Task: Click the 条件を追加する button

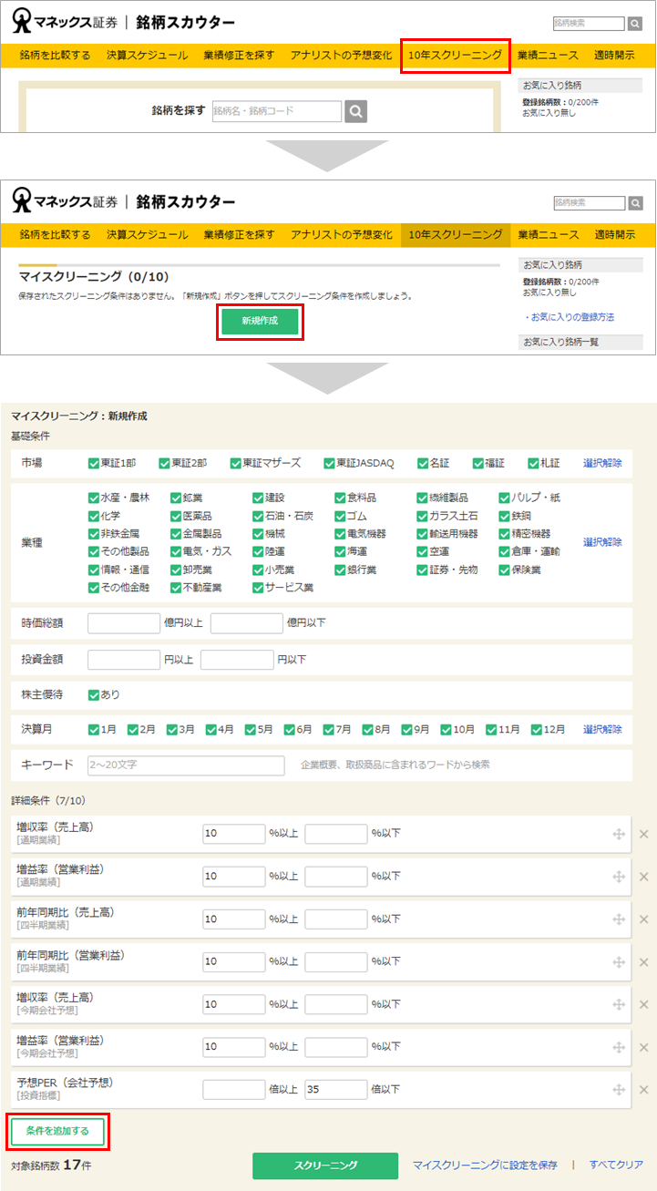Action: (58, 1131)
